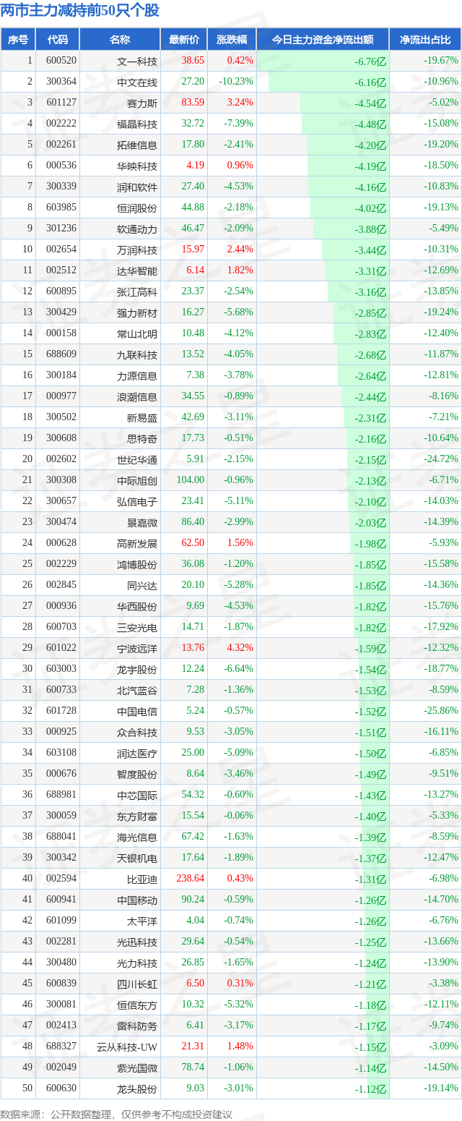Select the 4.32% change for 宁波远洋

[240, 648]
